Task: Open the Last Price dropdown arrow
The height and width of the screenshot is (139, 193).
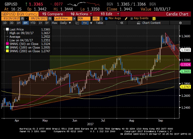Action: coord(74,19)
